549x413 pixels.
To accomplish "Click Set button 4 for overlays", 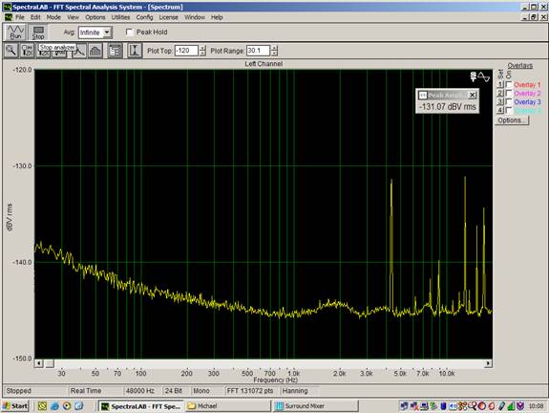I will click(x=500, y=111).
